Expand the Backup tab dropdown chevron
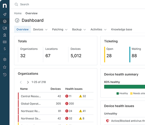Image resolution: width=145 pixels, height=125 pixels. coord(85,30)
